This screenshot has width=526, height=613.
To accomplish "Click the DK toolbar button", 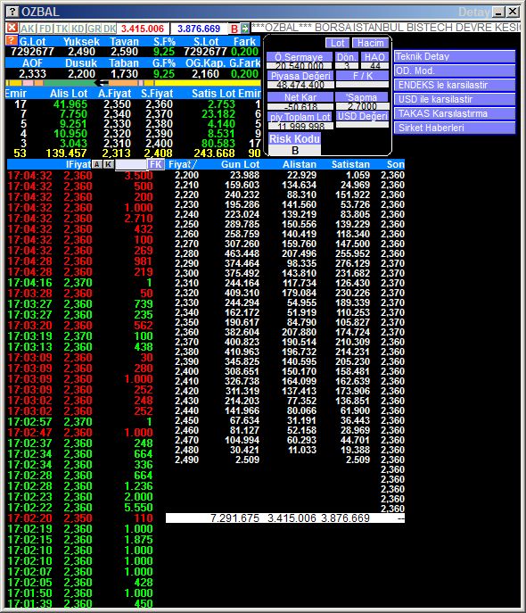I will tap(110, 29).
